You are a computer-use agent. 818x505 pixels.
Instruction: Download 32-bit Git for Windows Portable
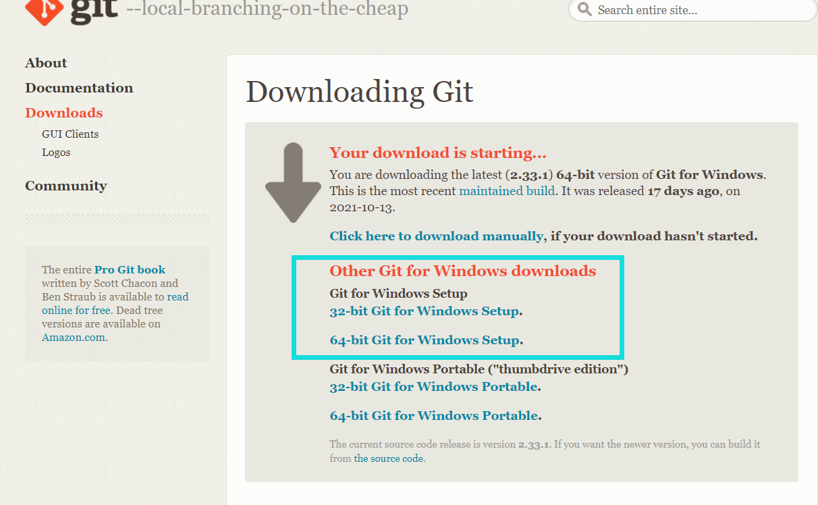point(434,387)
